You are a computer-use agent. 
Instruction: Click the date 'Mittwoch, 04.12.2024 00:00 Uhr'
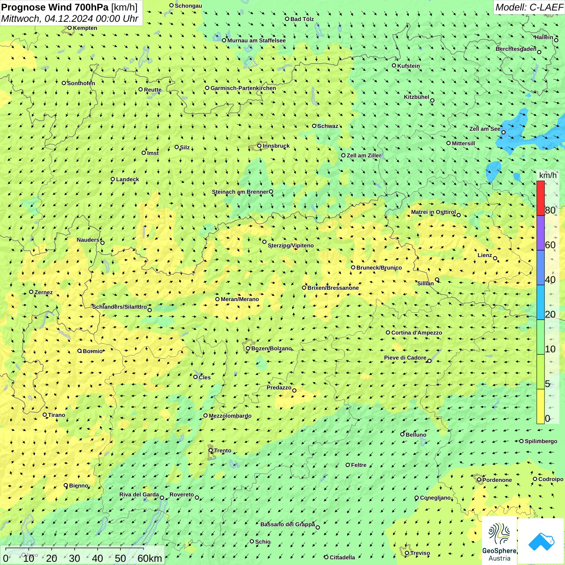(70, 19)
